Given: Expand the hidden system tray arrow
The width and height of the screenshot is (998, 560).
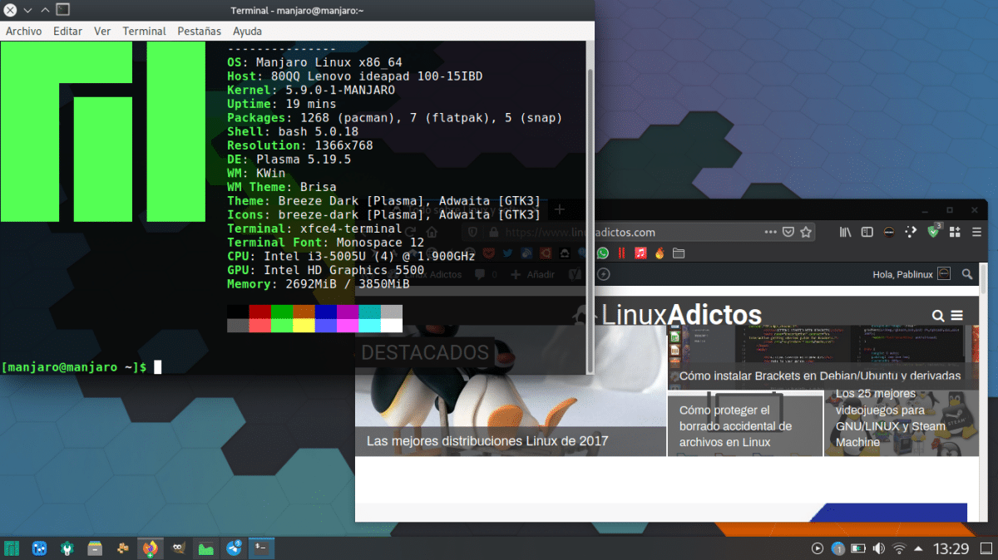Looking at the screenshot, I should 917,548.
